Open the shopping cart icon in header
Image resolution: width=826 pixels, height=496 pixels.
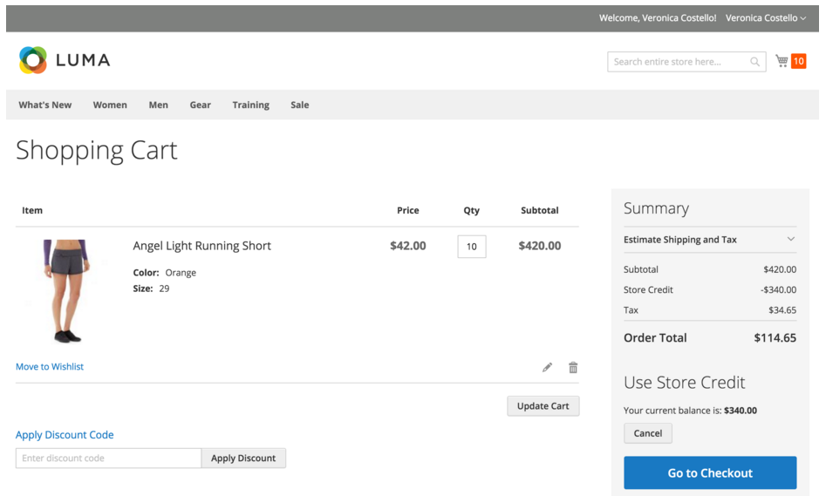click(x=782, y=61)
